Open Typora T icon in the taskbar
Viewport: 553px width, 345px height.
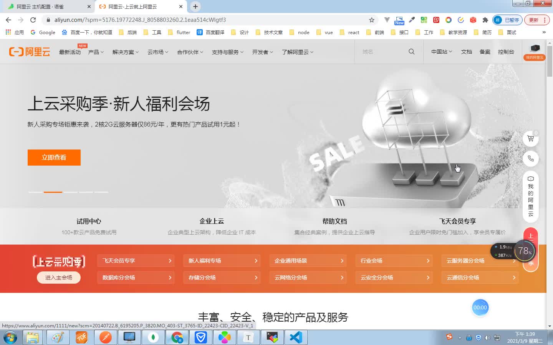click(x=248, y=337)
